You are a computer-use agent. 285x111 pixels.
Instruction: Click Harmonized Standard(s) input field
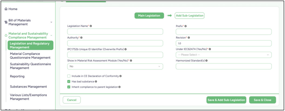tap(224, 66)
